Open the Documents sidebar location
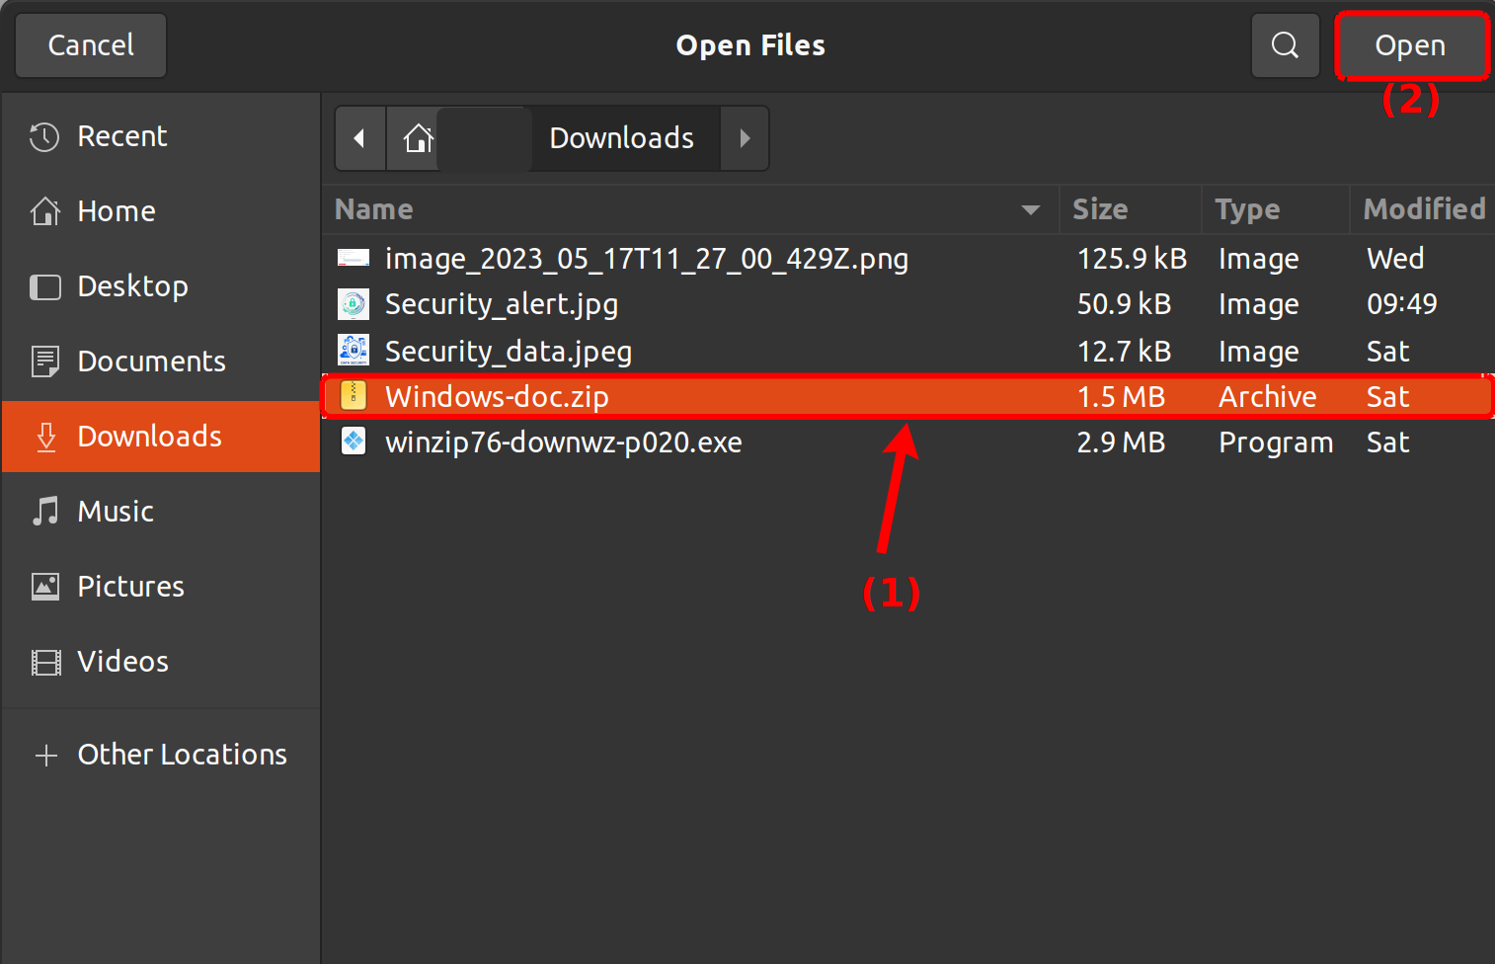 click(150, 361)
